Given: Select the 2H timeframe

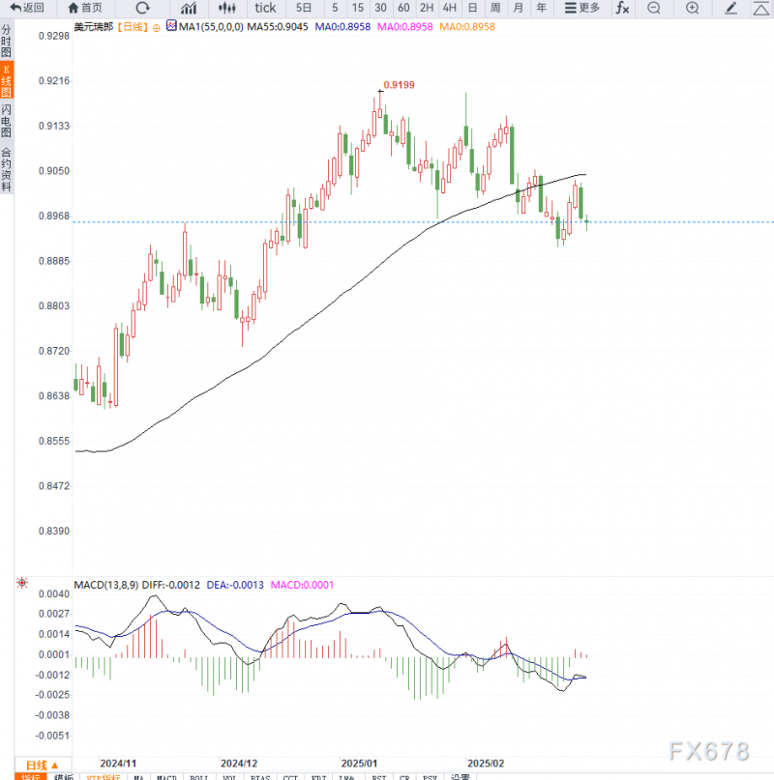Looking at the screenshot, I should click(x=427, y=8).
